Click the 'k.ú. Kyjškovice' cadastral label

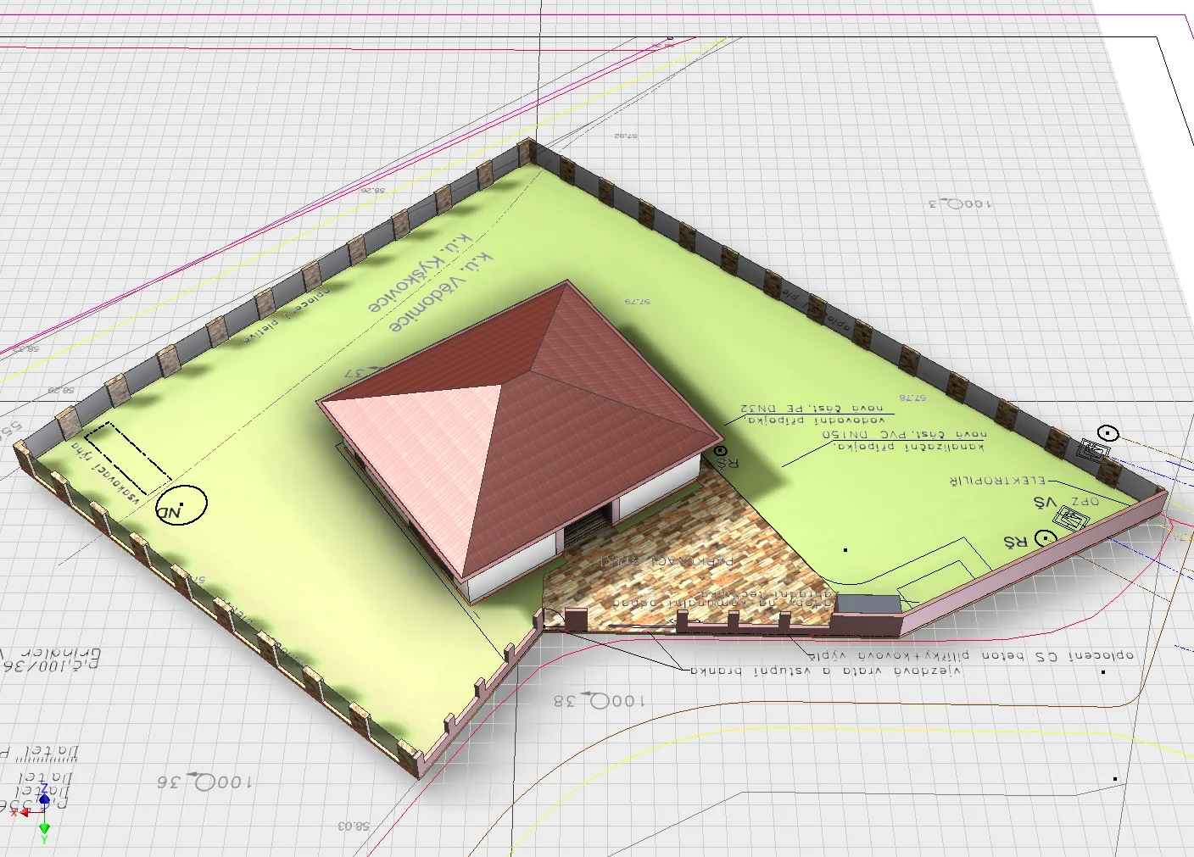pos(420,272)
